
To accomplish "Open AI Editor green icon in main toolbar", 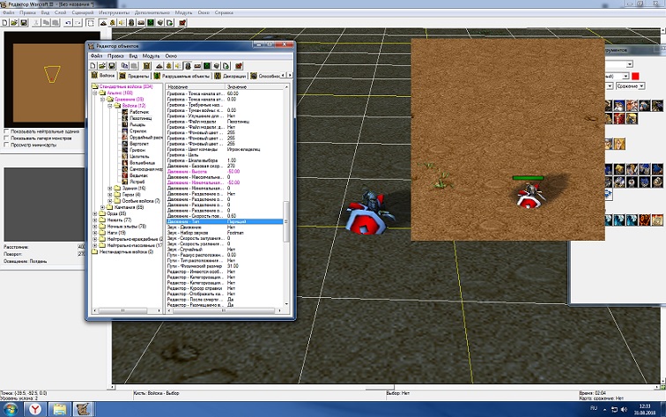I will (x=151, y=23).
